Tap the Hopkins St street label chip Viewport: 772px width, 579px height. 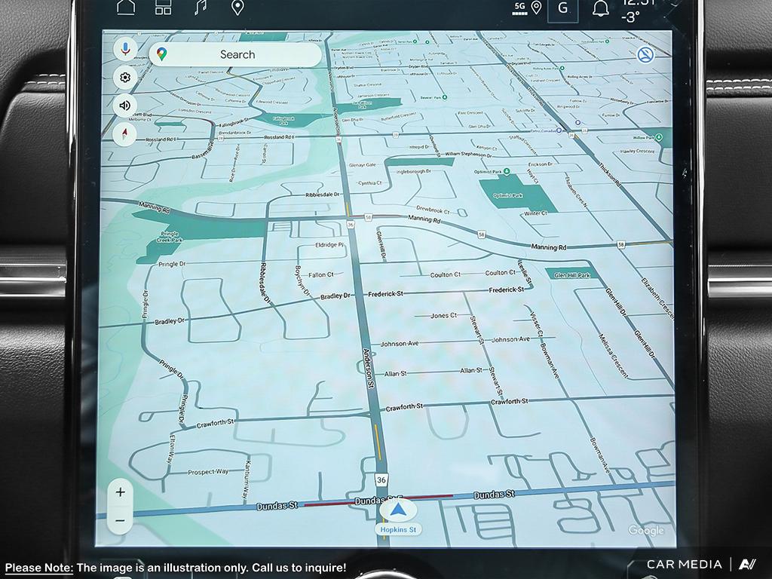398,530
